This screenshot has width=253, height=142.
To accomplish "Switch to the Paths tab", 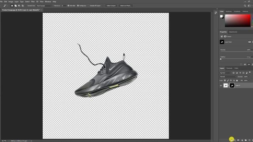I will (236, 68).
